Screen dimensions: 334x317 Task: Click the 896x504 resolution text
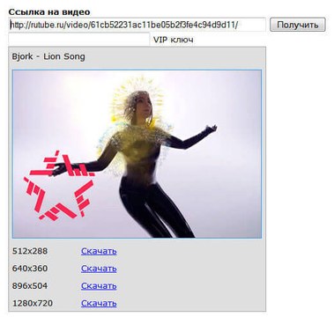click(x=30, y=286)
